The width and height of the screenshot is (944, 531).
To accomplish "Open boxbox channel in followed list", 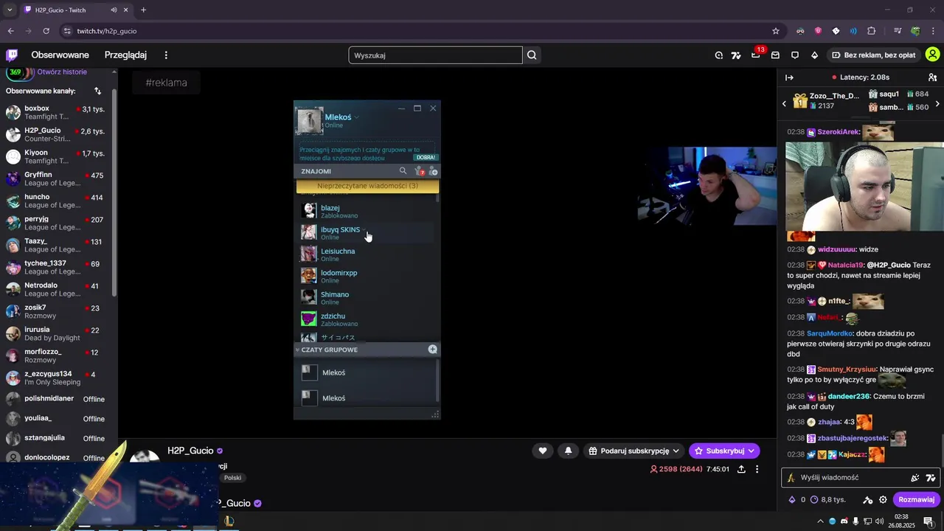I will 58,112.
